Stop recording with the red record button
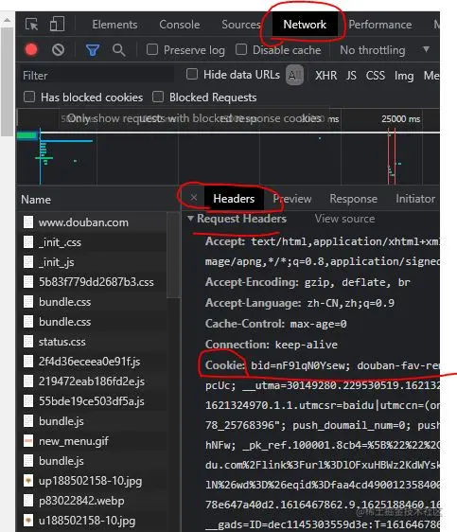Screen dimensions: 457x532 click(x=31, y=50)
